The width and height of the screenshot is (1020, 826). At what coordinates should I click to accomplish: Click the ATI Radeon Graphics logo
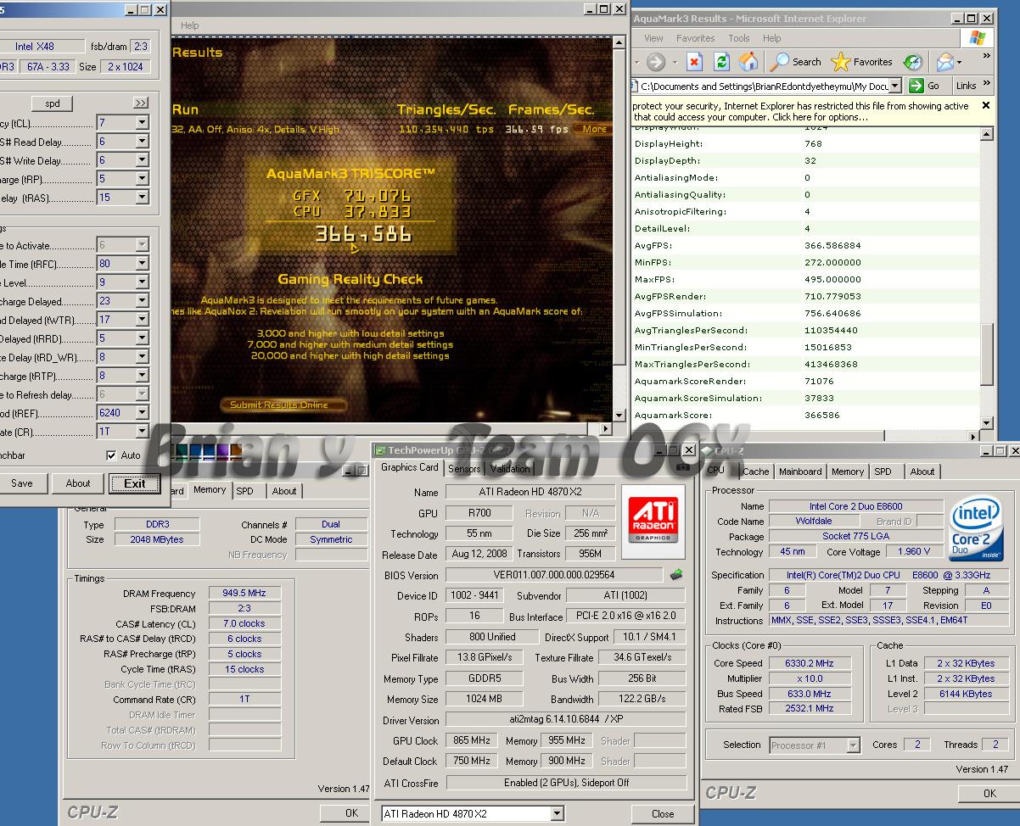click(x=652, y=521)
